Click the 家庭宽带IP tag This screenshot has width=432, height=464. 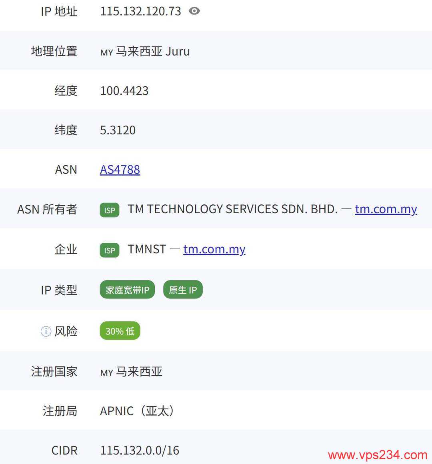[x=127, y=290]
